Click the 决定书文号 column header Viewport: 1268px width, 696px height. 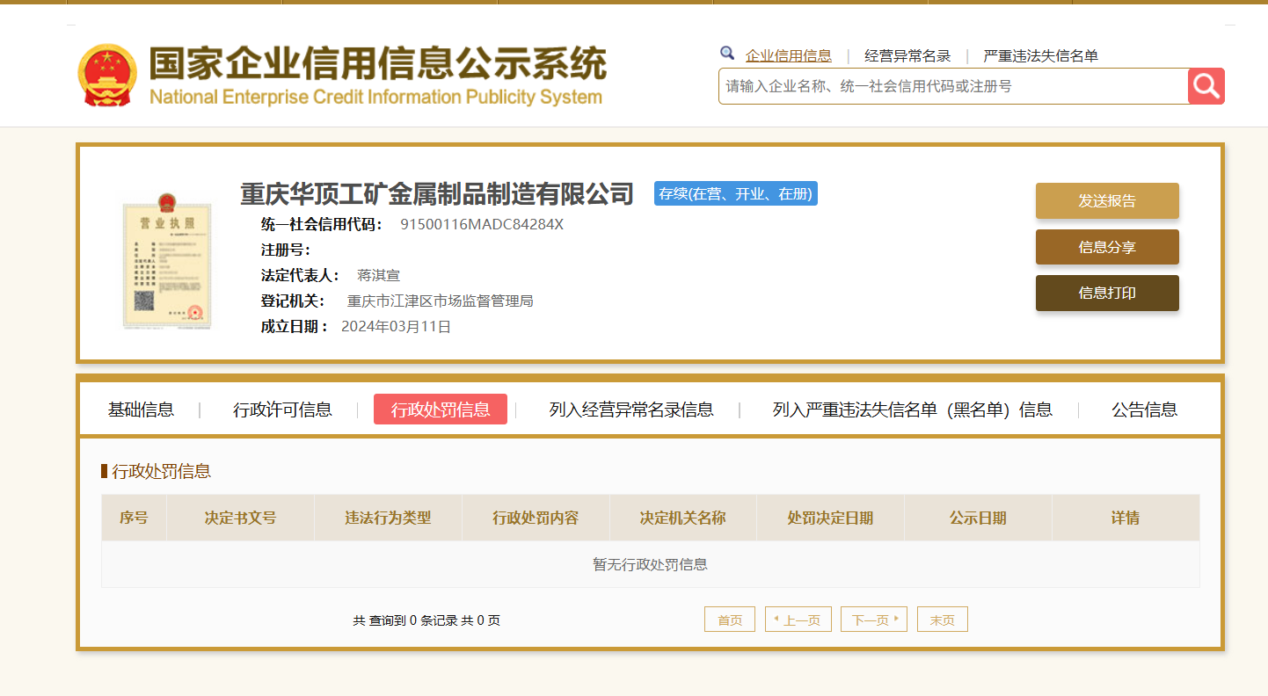click(x=240, y=518)
